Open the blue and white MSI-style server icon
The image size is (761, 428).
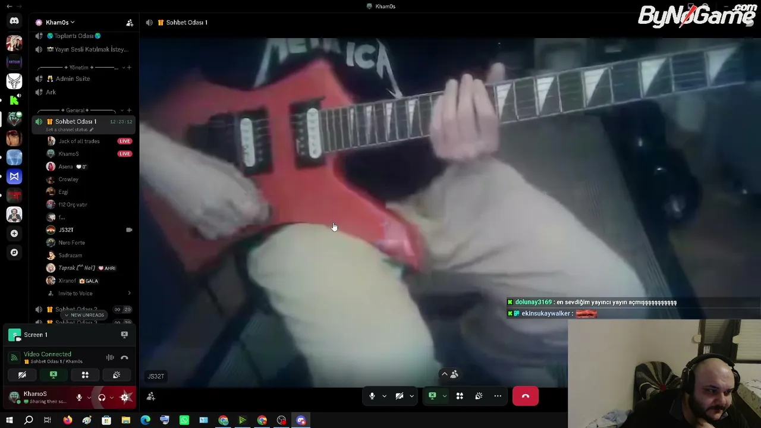[x=14, y=177]
